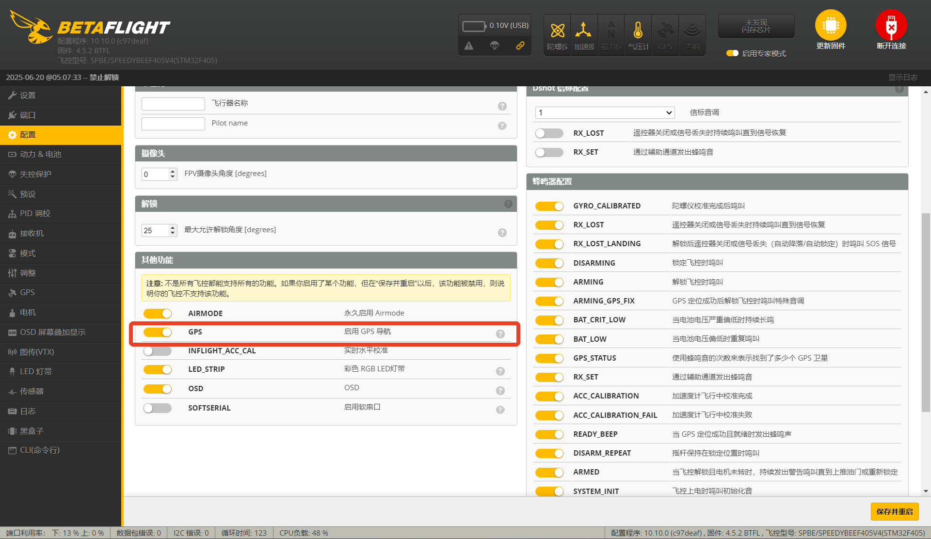Click the show log link
This screenshot has width=931, height=539.
[x=902, y=78]
